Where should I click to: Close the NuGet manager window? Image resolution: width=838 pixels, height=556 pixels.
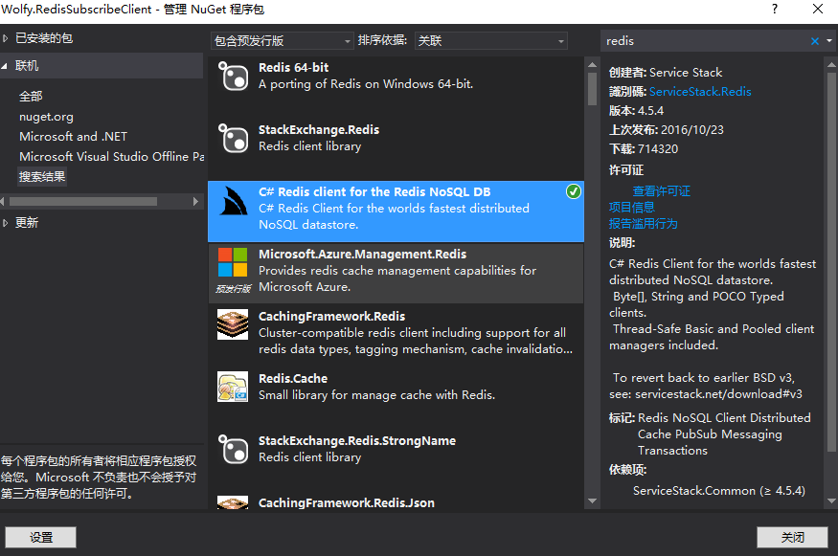pos(818,9)
